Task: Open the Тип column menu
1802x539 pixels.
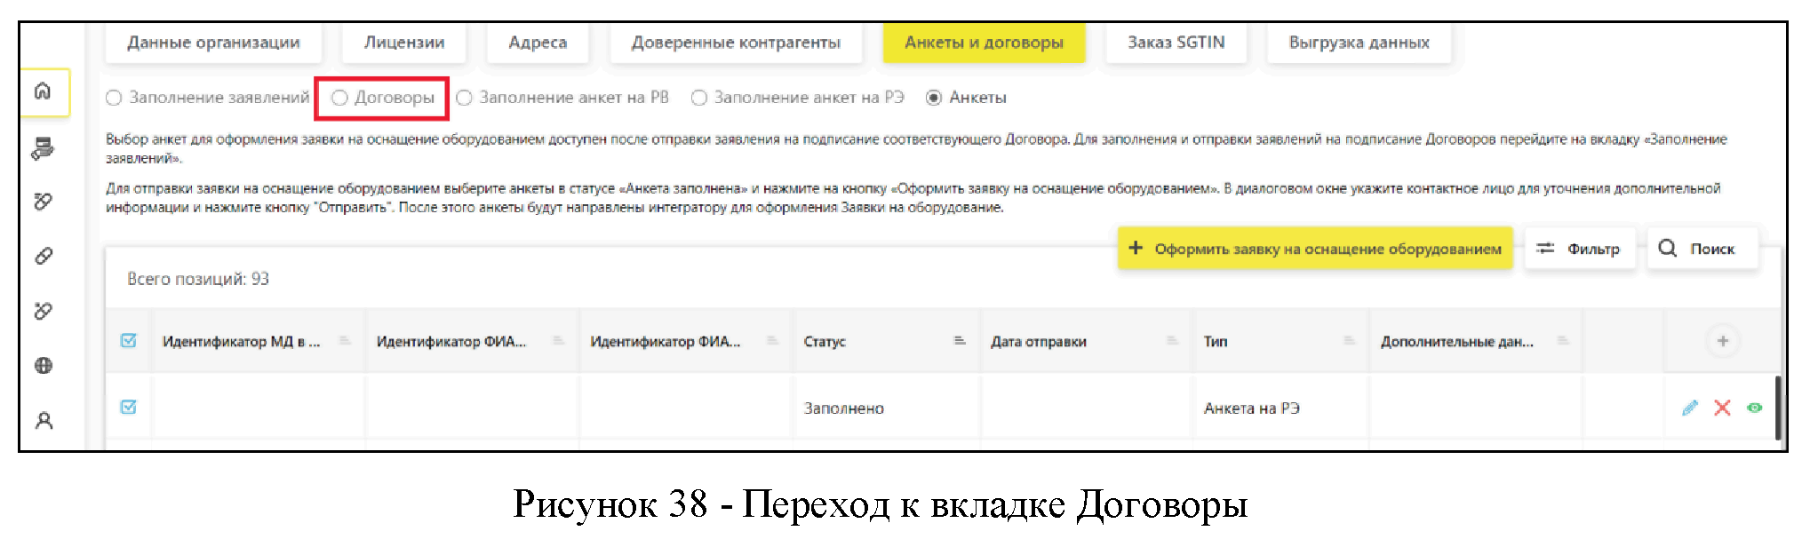Action: point(1349,341)
